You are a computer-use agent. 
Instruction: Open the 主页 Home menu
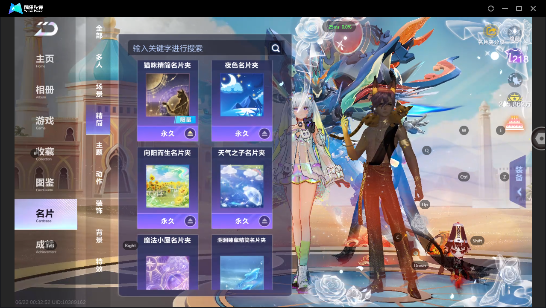pos(45,61)
